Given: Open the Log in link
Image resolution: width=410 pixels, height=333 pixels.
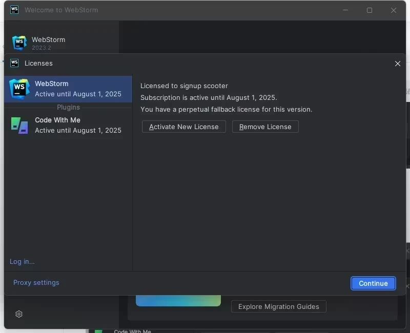Looking at the screenshot, I should (x=22, y=261).
